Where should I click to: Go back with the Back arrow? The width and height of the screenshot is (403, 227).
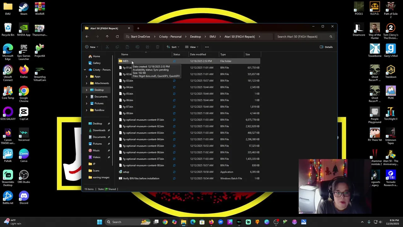[x=87, y=37]
